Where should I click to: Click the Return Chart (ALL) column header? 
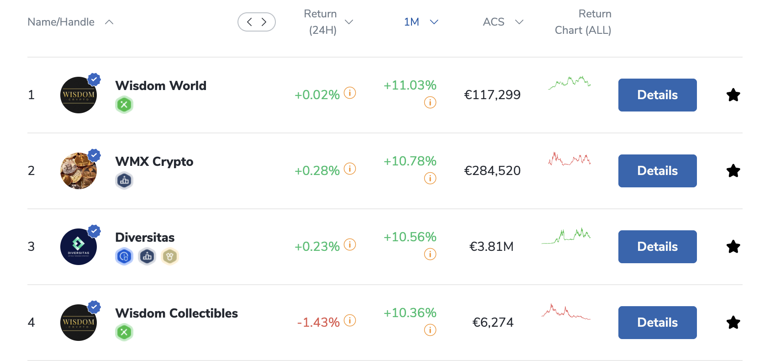pyautogui.click(x=583, y=22)
